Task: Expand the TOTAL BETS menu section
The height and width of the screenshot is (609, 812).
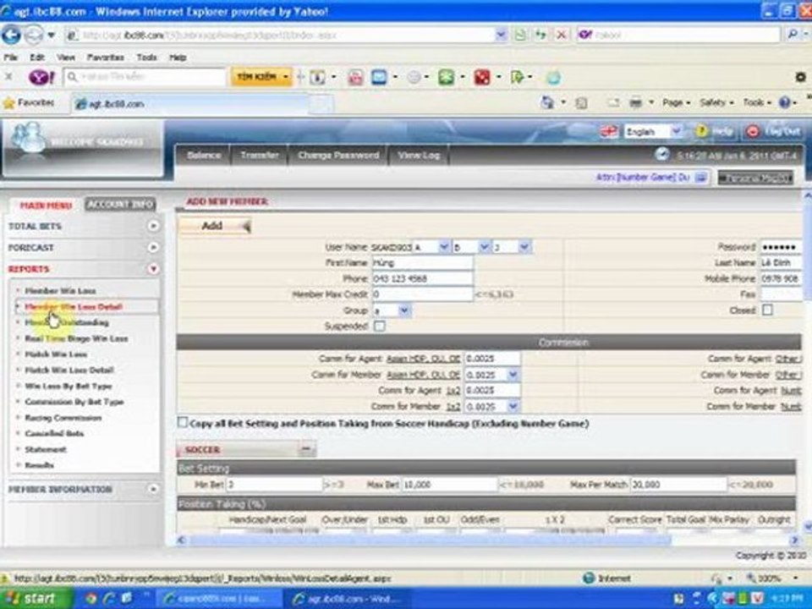Action: [x=153, y=226]
